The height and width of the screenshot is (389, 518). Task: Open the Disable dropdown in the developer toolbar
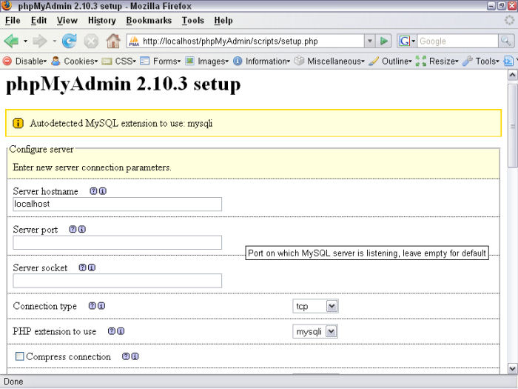[x=25, y=61]
